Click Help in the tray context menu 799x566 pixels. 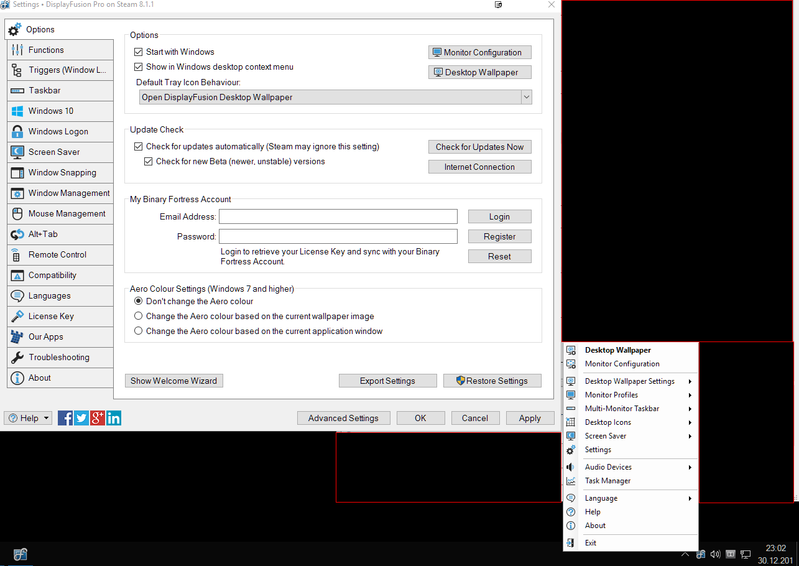click(630, 512)
